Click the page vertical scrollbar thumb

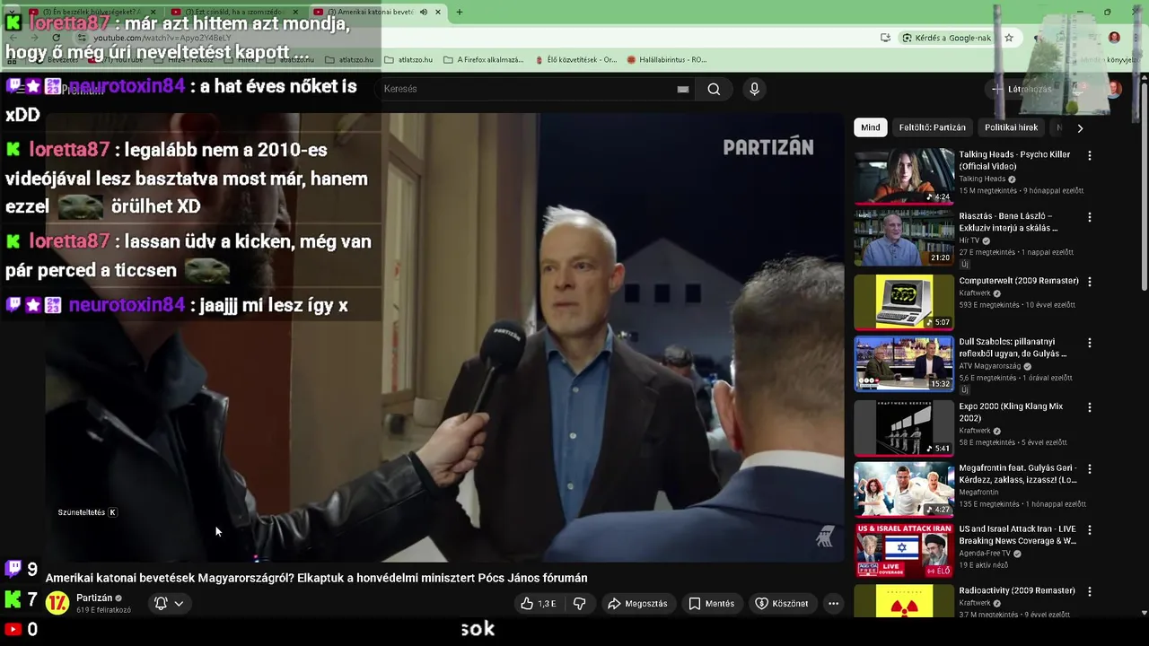tap(1144, 186)
